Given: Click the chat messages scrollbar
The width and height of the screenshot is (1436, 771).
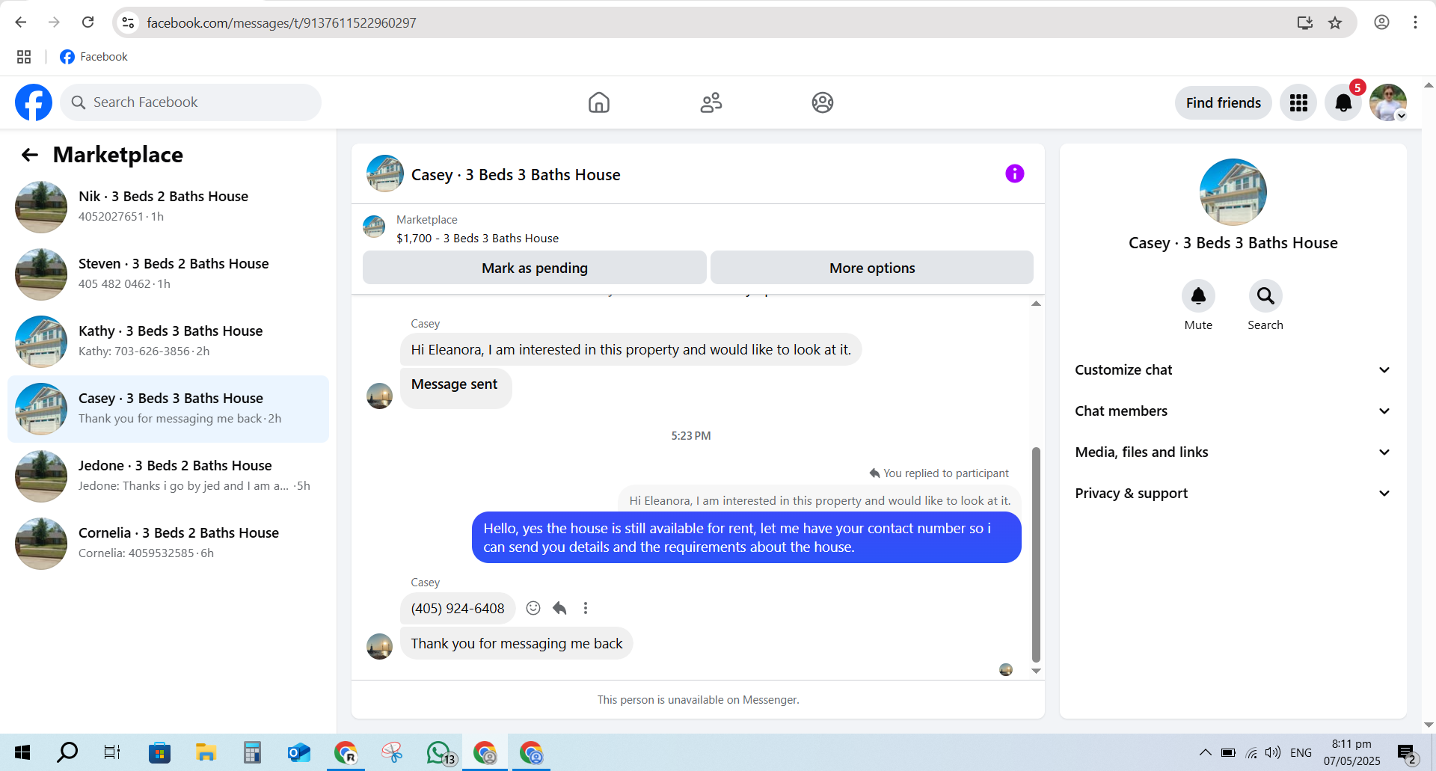Looking at the screenshot, I should coord(1036,553).
